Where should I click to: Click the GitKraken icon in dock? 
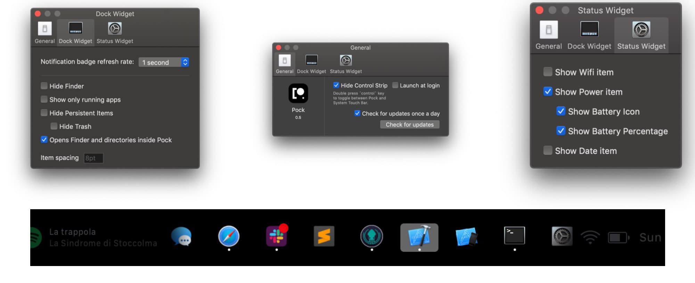(371, 237)
